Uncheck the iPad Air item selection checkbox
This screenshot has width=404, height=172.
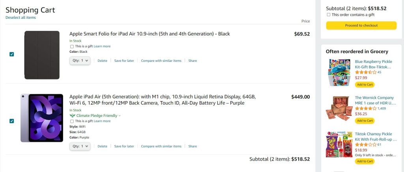click(12, 121)
